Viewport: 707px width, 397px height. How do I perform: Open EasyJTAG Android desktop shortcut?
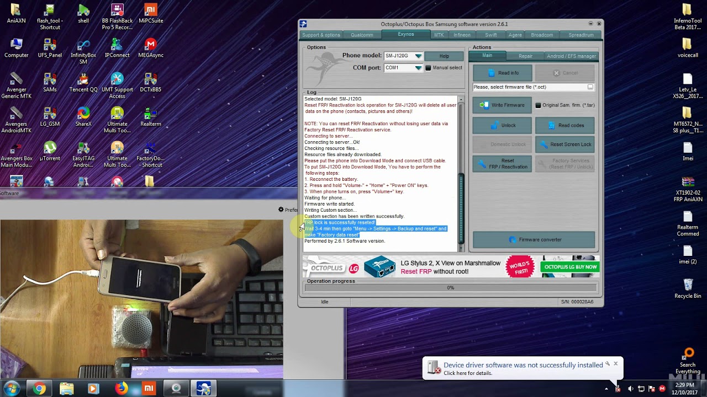[83, 154]
